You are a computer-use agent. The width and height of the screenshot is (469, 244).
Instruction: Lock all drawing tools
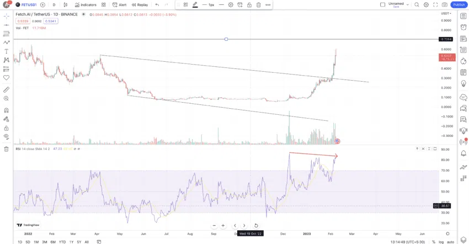(6, 128)
